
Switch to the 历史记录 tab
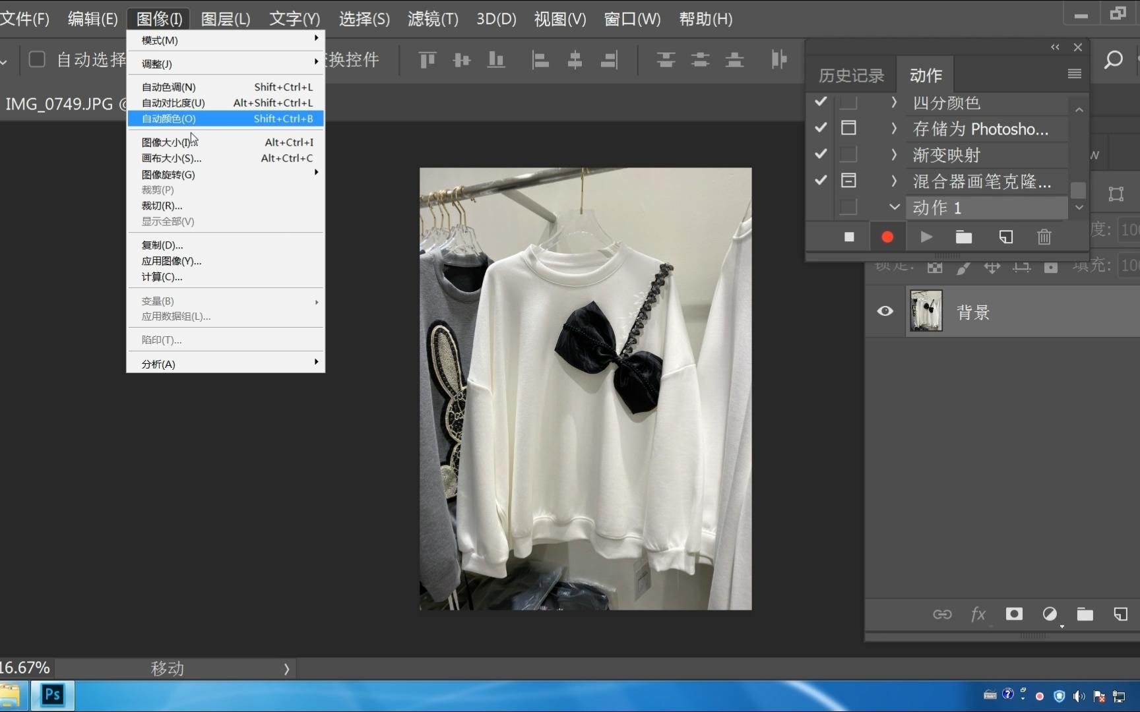[851, 76]
